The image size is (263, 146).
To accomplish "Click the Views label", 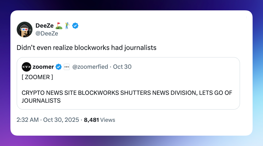I will 108,120.
